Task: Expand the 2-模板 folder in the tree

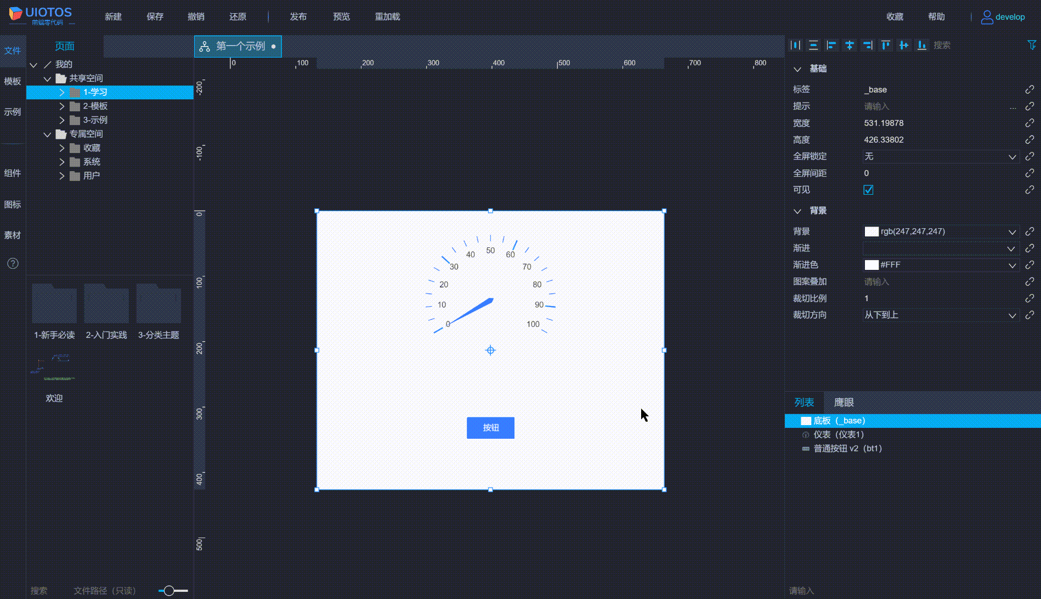Action: (x=61, y=106)
